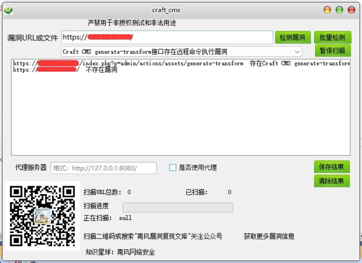Click the 扫描URL总数 label
The height and width of the screenshot is (263, 362).
coord(102,192)
